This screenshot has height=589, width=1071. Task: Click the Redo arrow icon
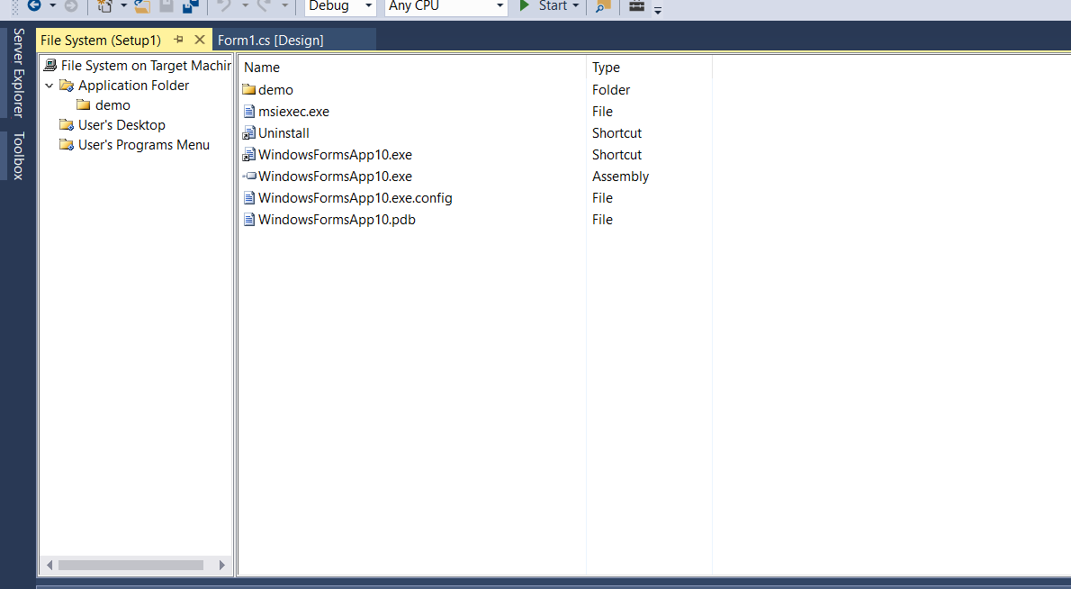264,5
